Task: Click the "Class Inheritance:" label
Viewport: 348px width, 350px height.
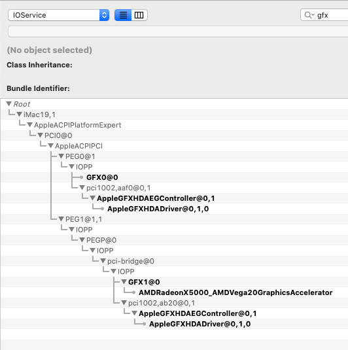Action: click(x=39, y=65)
